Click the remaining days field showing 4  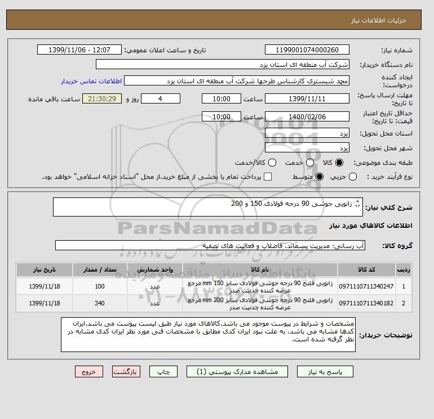(x=161, y=98)
